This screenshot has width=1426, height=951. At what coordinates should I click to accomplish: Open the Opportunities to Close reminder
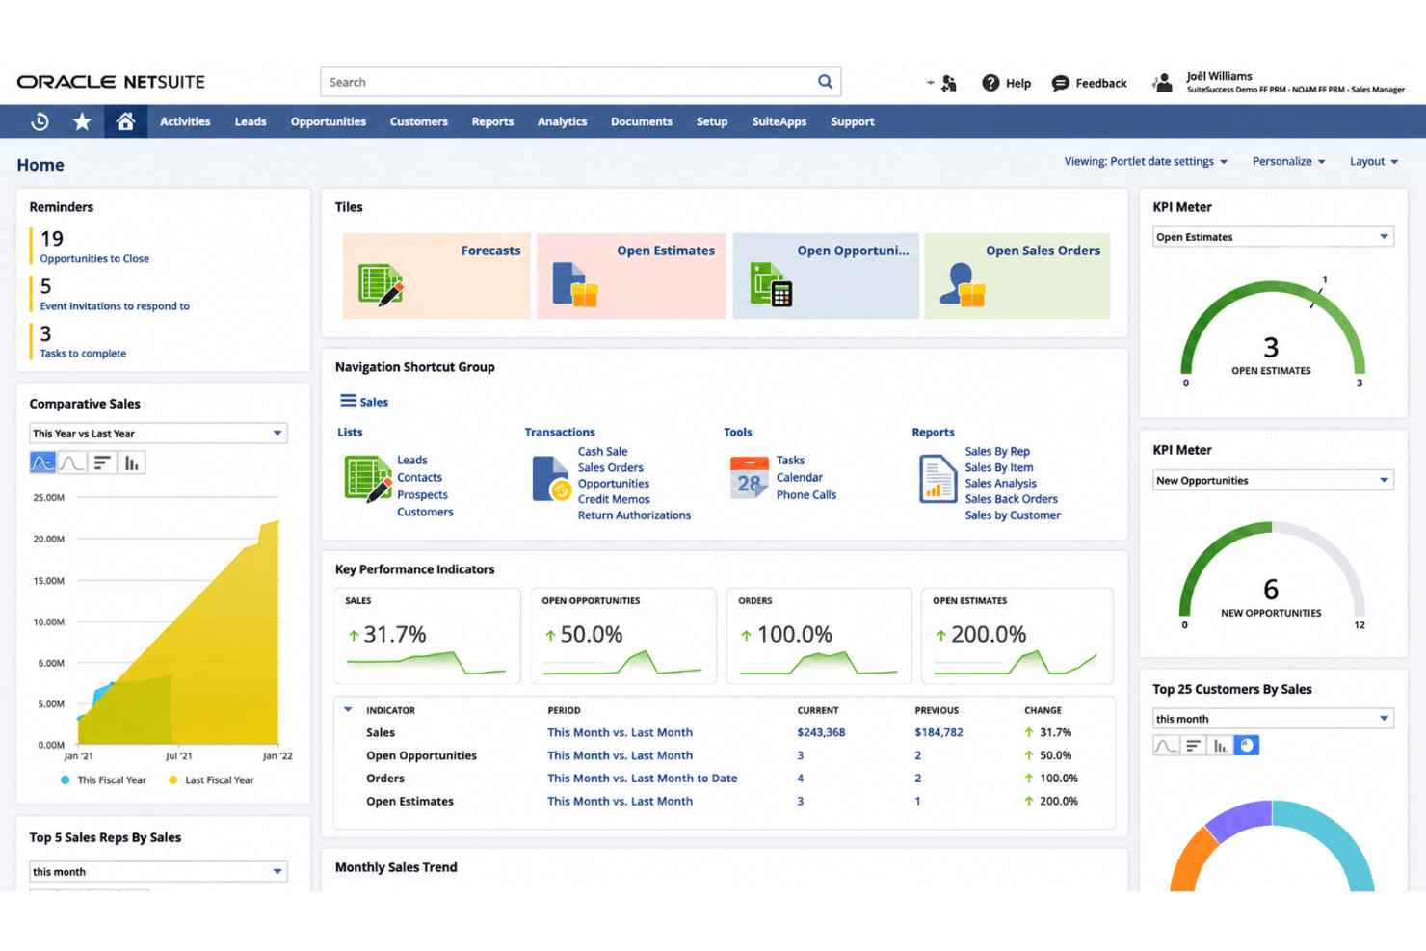(94, 258)
